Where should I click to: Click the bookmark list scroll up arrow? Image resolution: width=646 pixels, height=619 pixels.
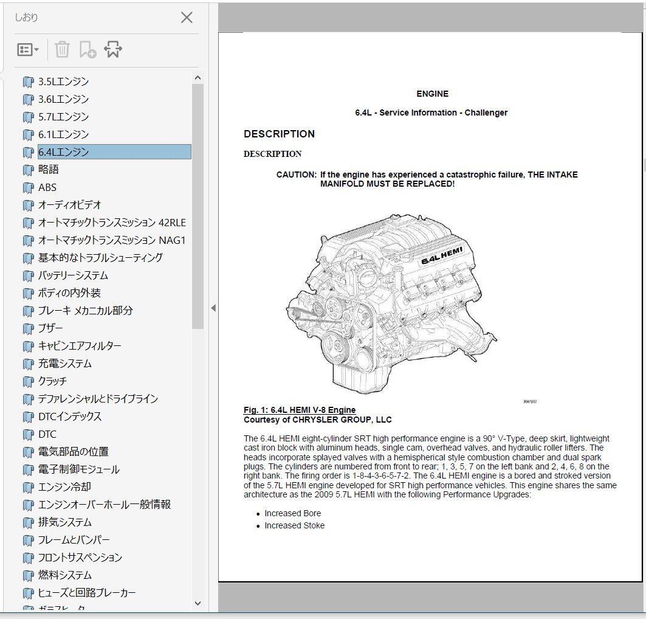point(198,77)
